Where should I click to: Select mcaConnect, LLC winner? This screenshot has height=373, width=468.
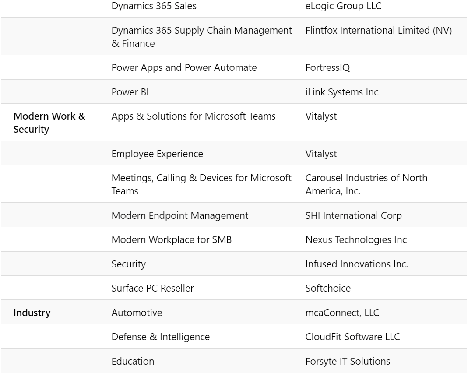click(342, 313)
